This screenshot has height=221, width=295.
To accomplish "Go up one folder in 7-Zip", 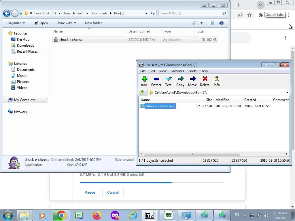I will pyautogui.click(x=142, y=92).
